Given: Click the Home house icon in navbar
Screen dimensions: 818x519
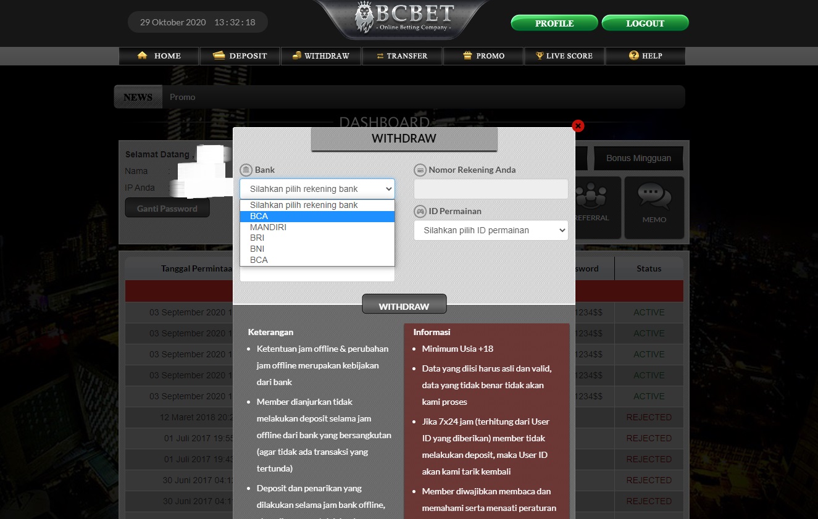Looking at the screenshot, I should tap(143, 56).
